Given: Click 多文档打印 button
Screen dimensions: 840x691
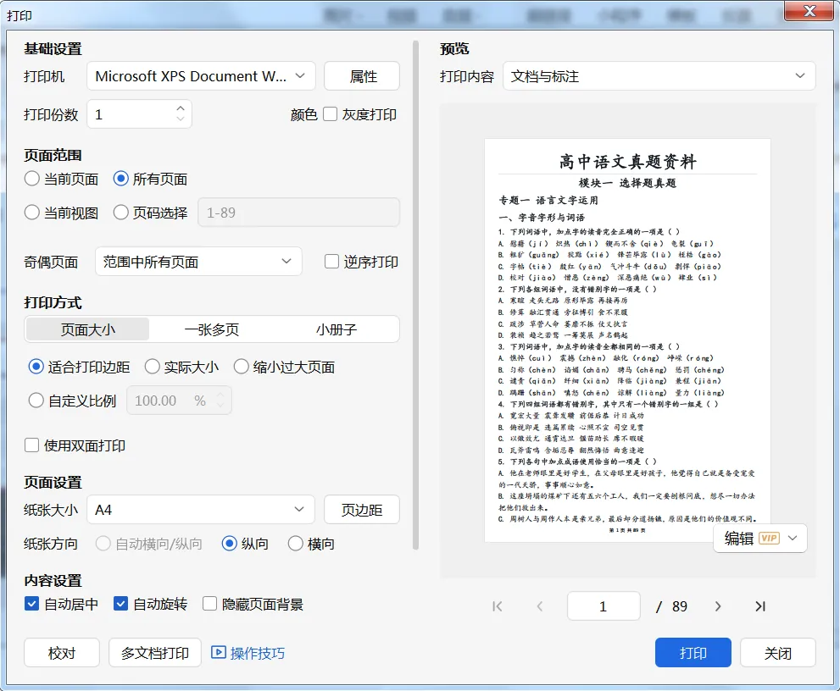Looking at the screenshot, I should (x=155, y=652).
